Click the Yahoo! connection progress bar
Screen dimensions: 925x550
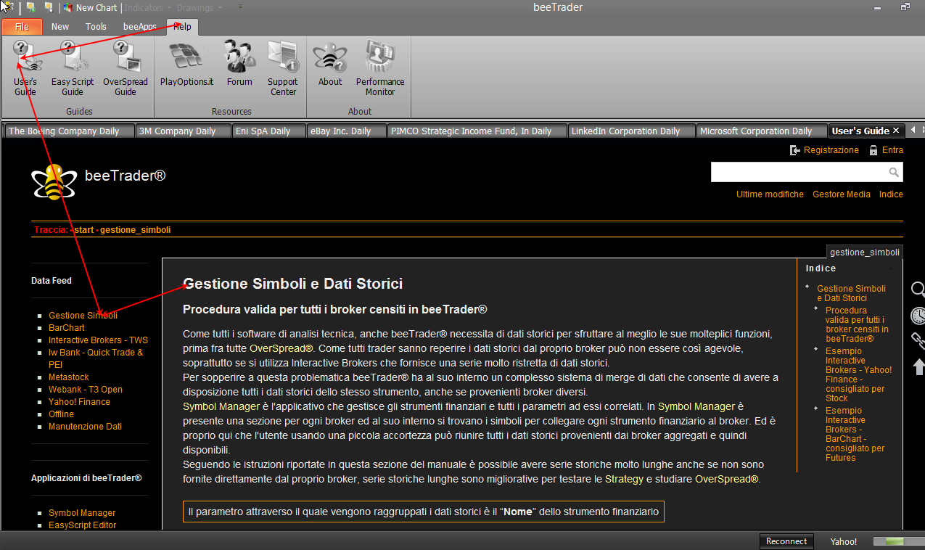pyautogui.click(x=897, y=541)
